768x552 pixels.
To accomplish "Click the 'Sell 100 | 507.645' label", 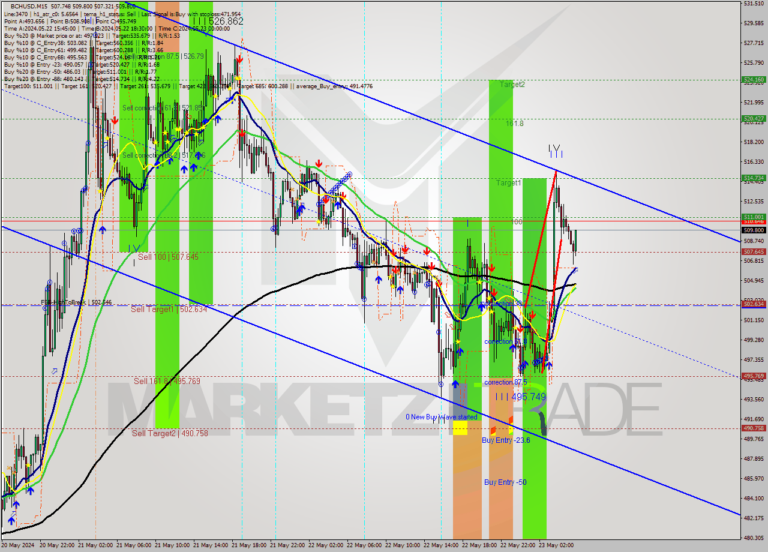I will 168,257.
